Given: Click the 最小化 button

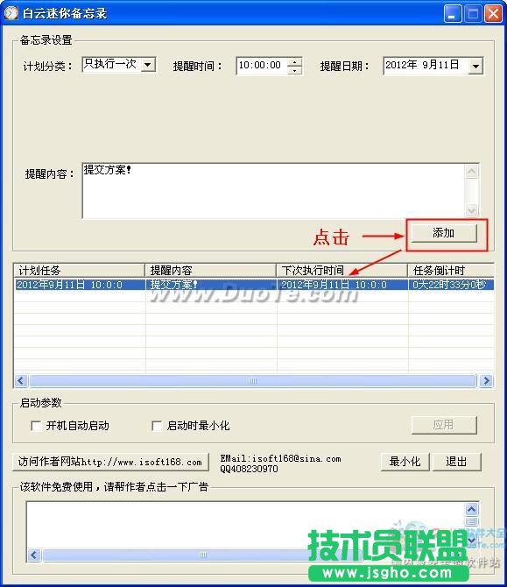Looking at the screenshot, I should (405, 462).
